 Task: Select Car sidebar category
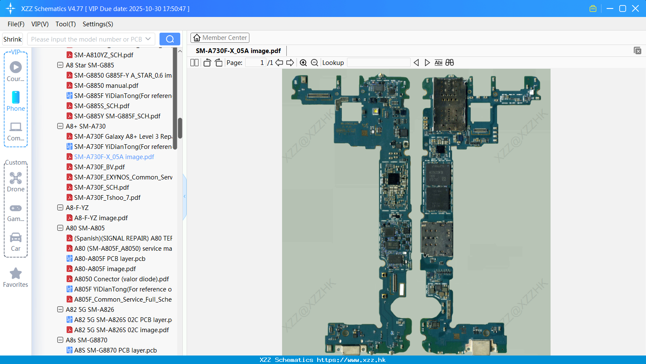pos(16,242)
